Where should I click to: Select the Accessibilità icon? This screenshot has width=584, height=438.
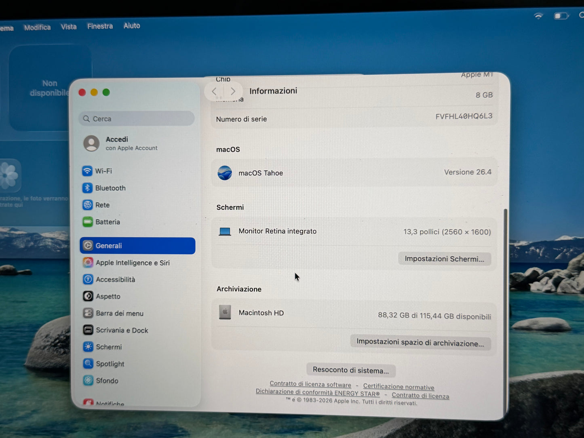88,279
